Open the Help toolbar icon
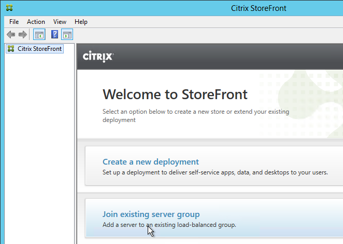The width and height of the screenshot is (343, 244). tap(54, 34)
